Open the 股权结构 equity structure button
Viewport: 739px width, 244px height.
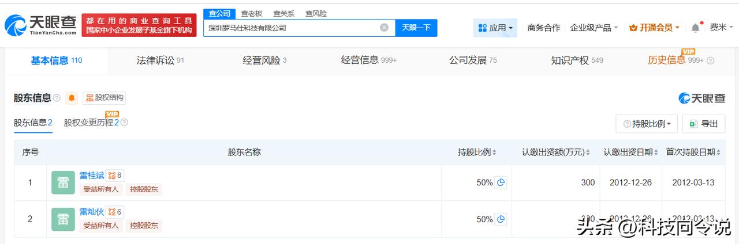(104, 98)
